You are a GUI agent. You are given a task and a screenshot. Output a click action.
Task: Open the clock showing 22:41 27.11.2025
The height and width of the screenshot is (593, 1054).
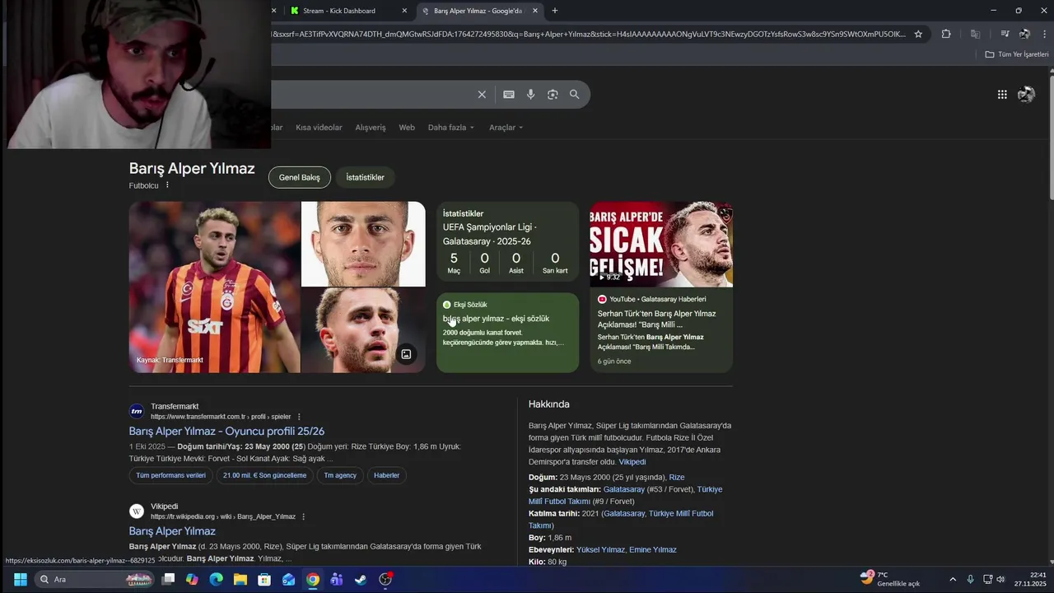click(1030, 579)
